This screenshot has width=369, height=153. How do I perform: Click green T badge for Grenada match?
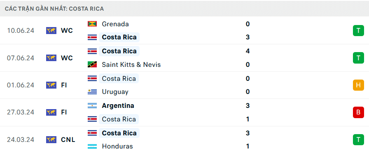pyautogui.click(x=358, y=30)
